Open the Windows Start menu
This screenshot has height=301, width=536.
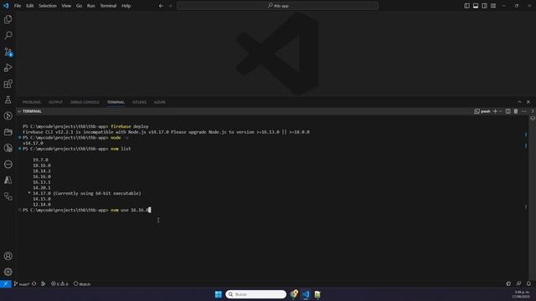pos(218,294)
